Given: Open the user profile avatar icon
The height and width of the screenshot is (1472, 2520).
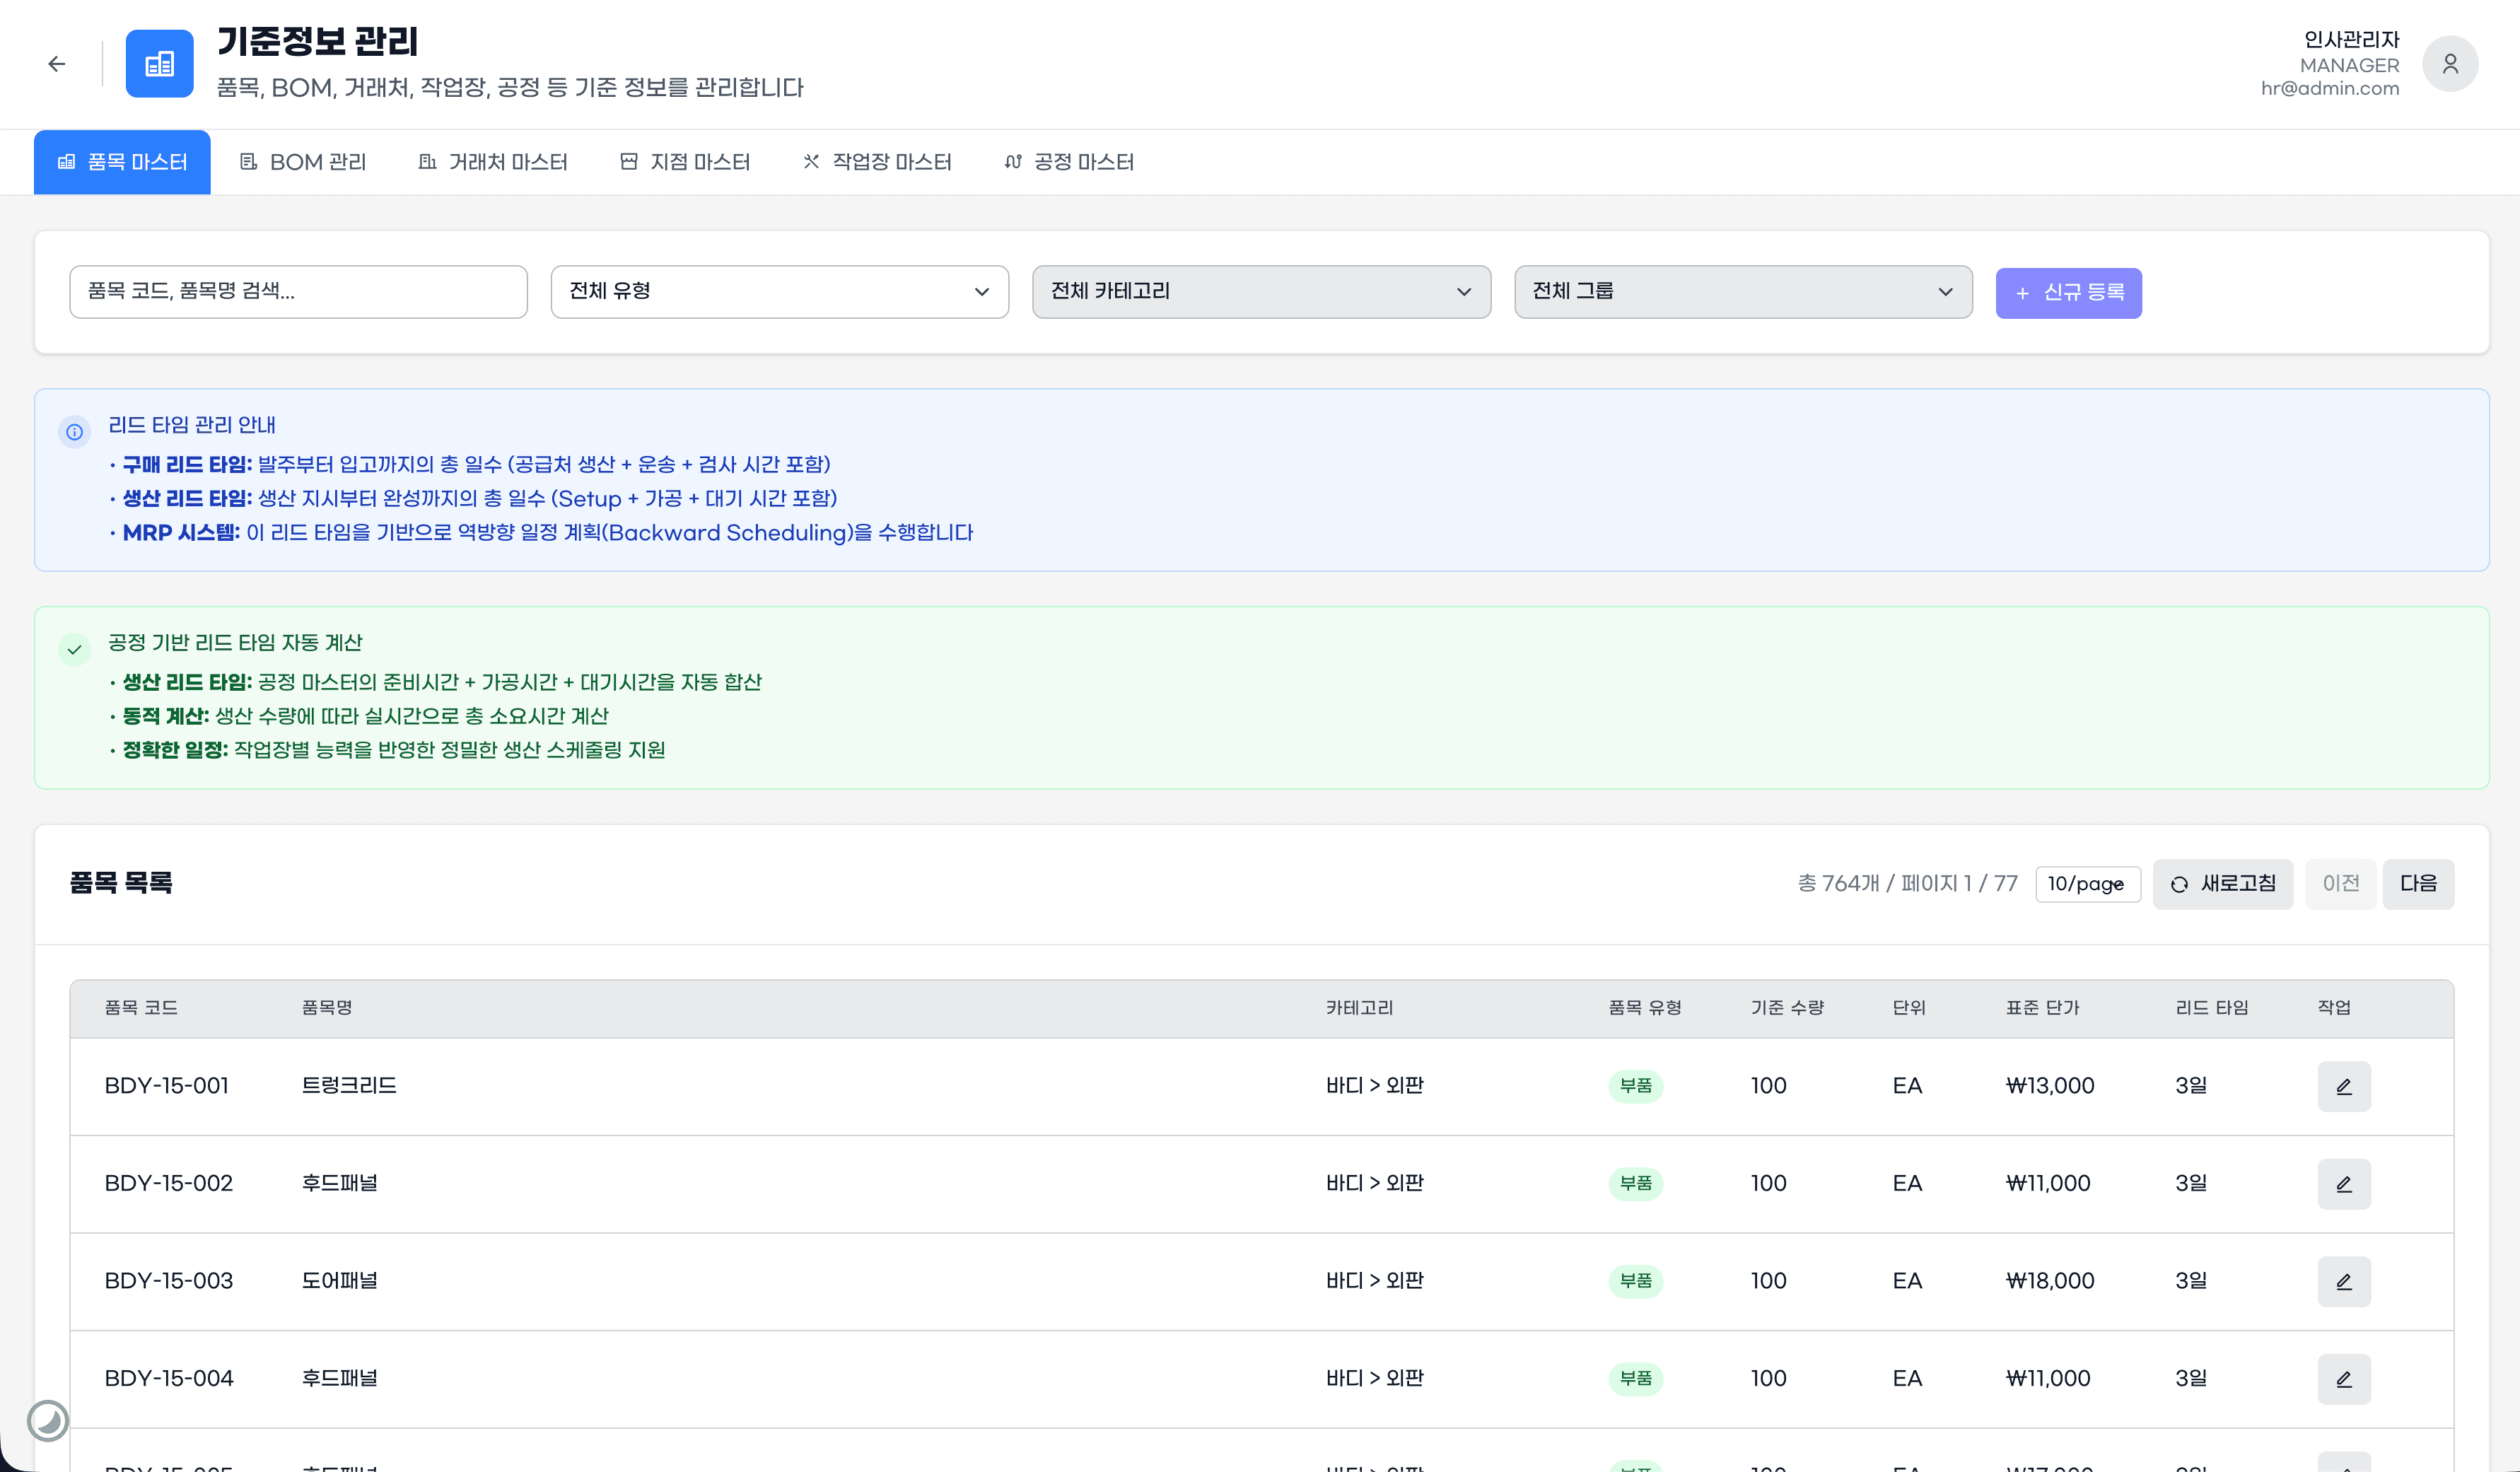Looking at the screenshot, I should pyautogui.click(x=2449, y=64).
